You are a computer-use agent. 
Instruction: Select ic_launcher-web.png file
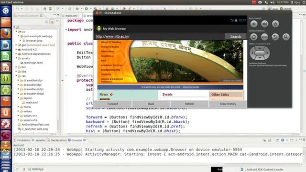34,129
